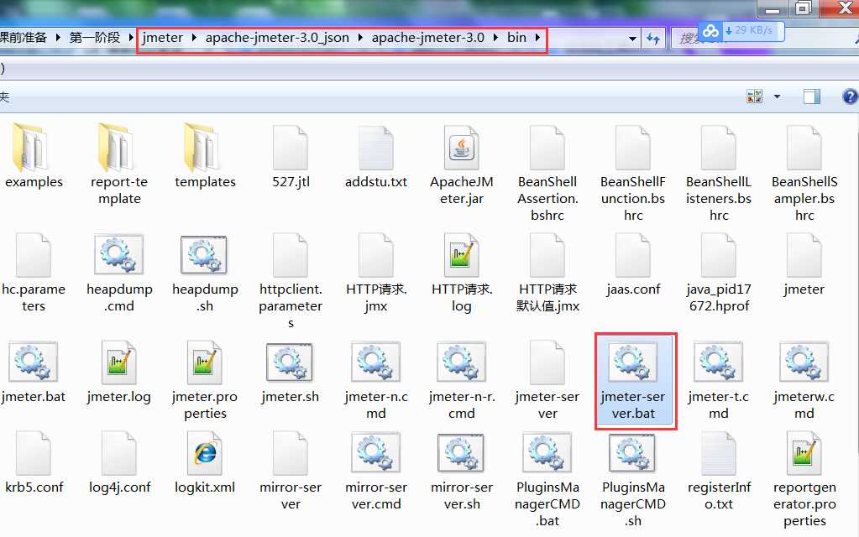
Task: Select BeanShellFunction.bshrc file
Action: click(633, 173)
